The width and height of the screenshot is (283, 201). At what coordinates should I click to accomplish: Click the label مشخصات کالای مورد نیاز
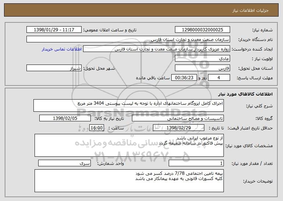pos(249,146)
